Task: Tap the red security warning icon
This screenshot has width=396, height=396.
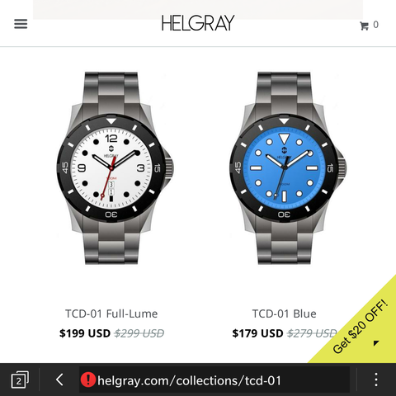Action: point(88,380)
